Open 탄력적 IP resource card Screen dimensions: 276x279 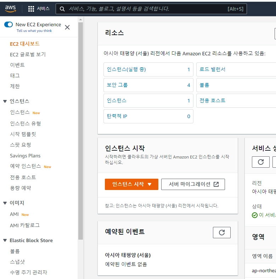[x=148, y=116]
